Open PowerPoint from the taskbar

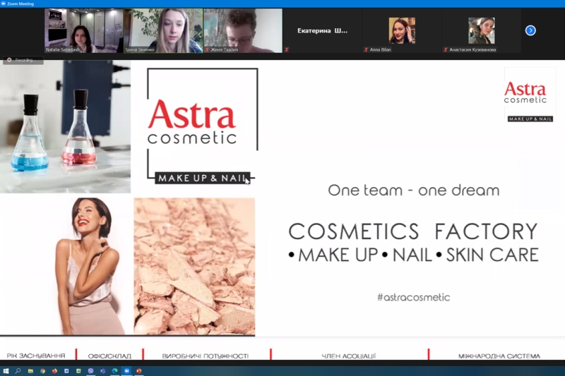coord(138,371)
